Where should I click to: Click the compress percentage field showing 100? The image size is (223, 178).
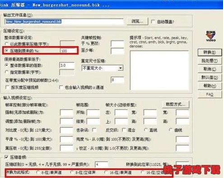[x=68, y=51]
